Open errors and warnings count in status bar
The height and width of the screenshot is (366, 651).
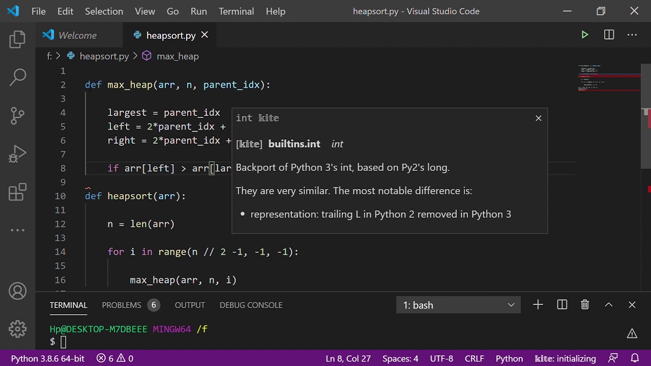[115, 358]
